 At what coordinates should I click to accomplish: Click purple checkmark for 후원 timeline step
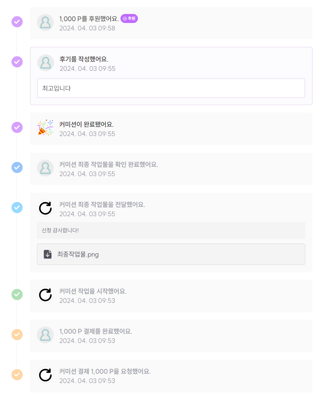tap(17, 22)
